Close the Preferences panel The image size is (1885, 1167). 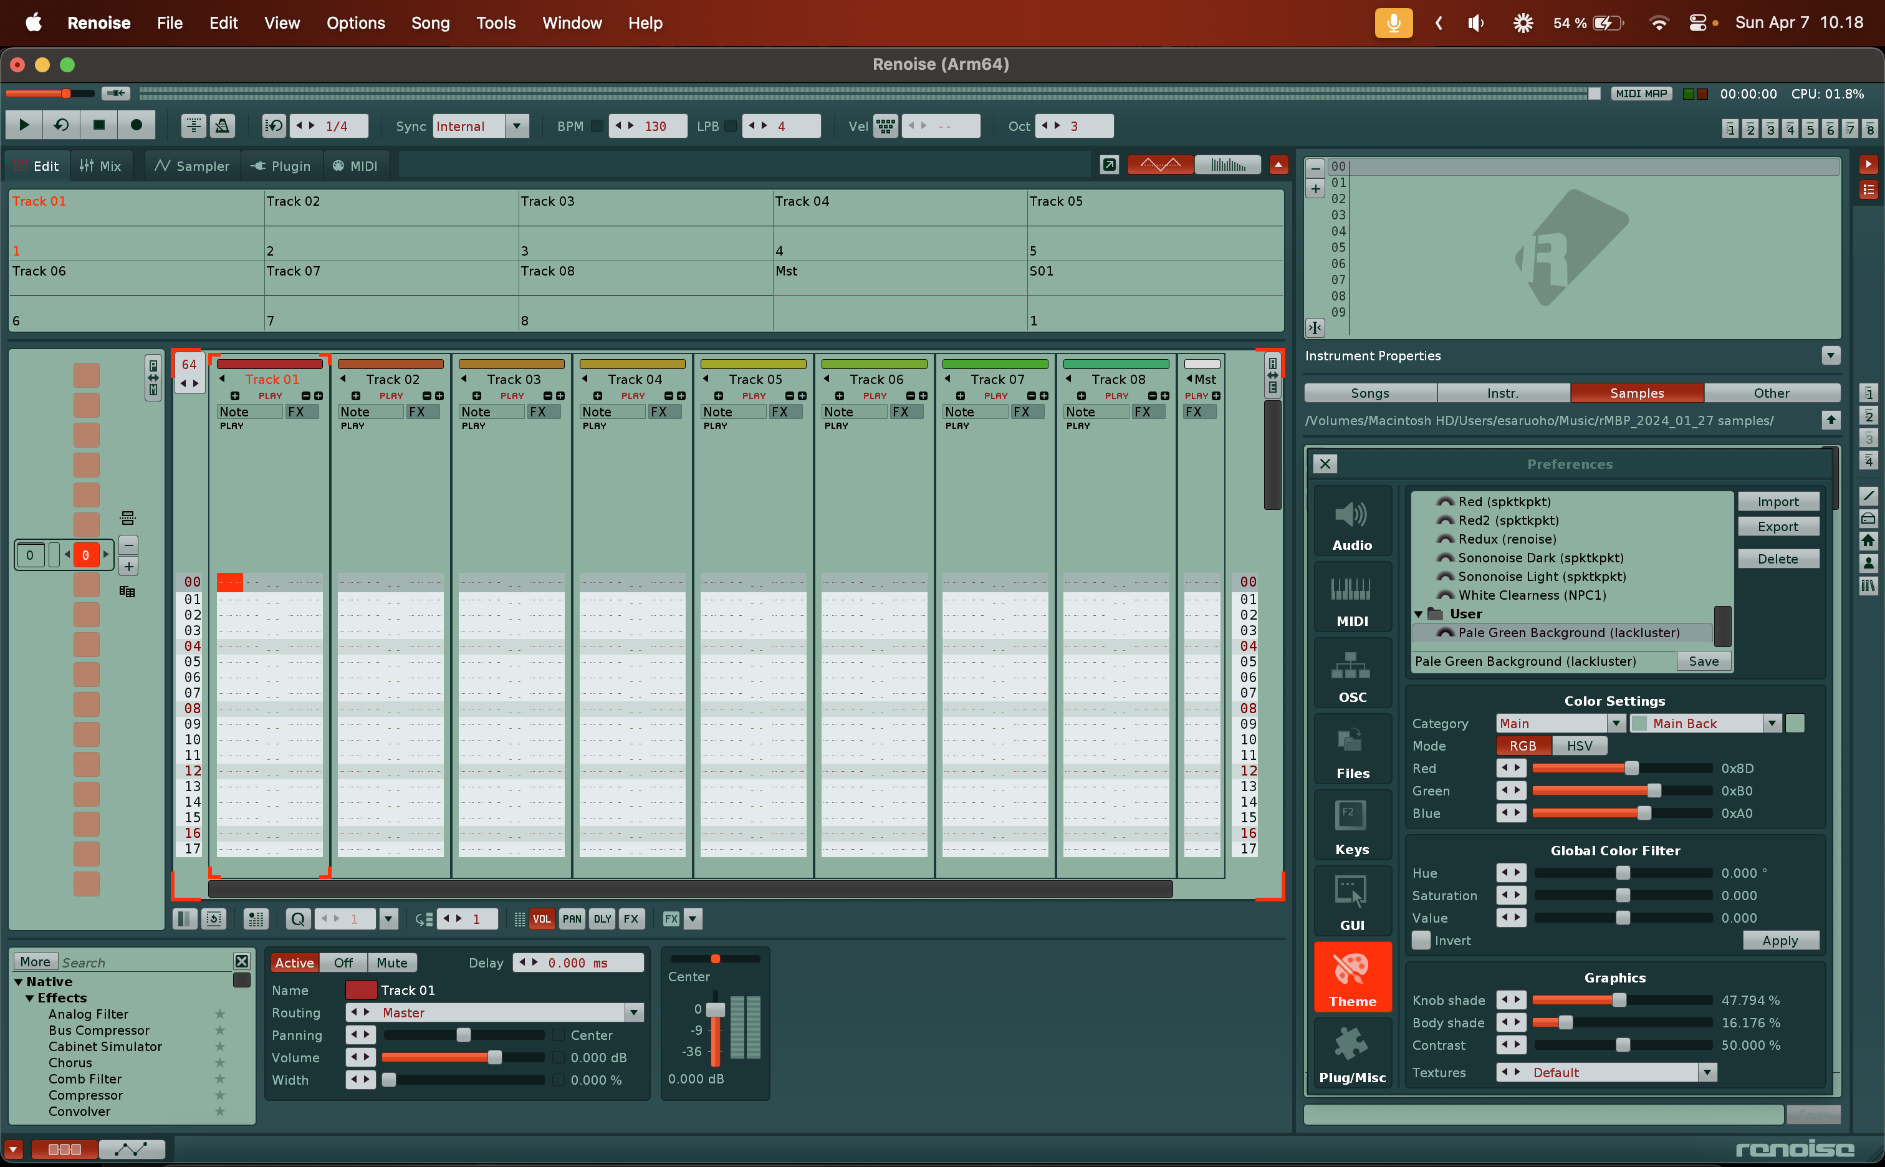pyautogui.click(x=1325, y=464)
